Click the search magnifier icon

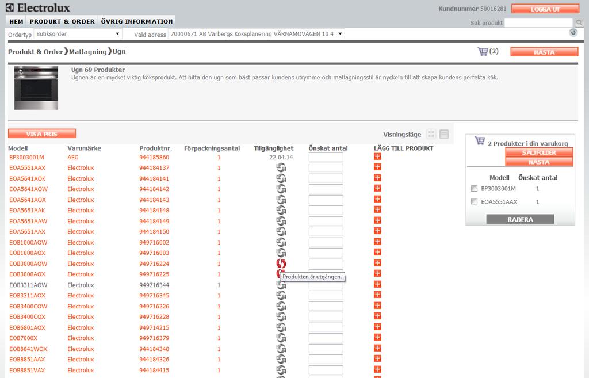click(x=579, y=22)
